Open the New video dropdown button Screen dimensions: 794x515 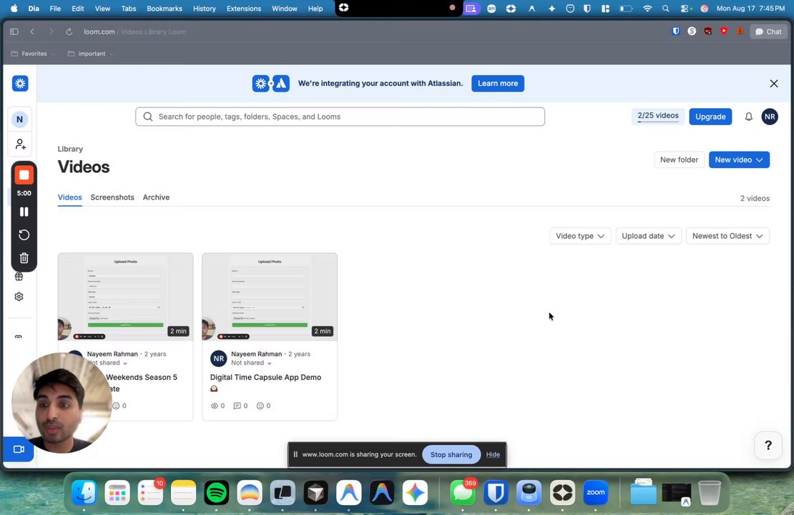pyautogui.click(x=740, y=160)
